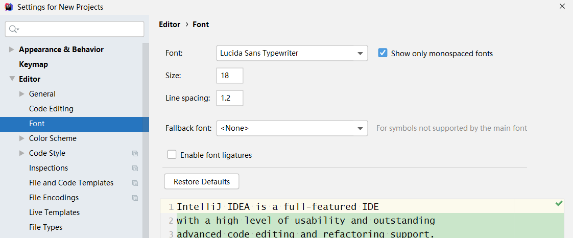Expand the Color Scheme node
Viewport: 573px width, 238px height.
coord(22,138)
